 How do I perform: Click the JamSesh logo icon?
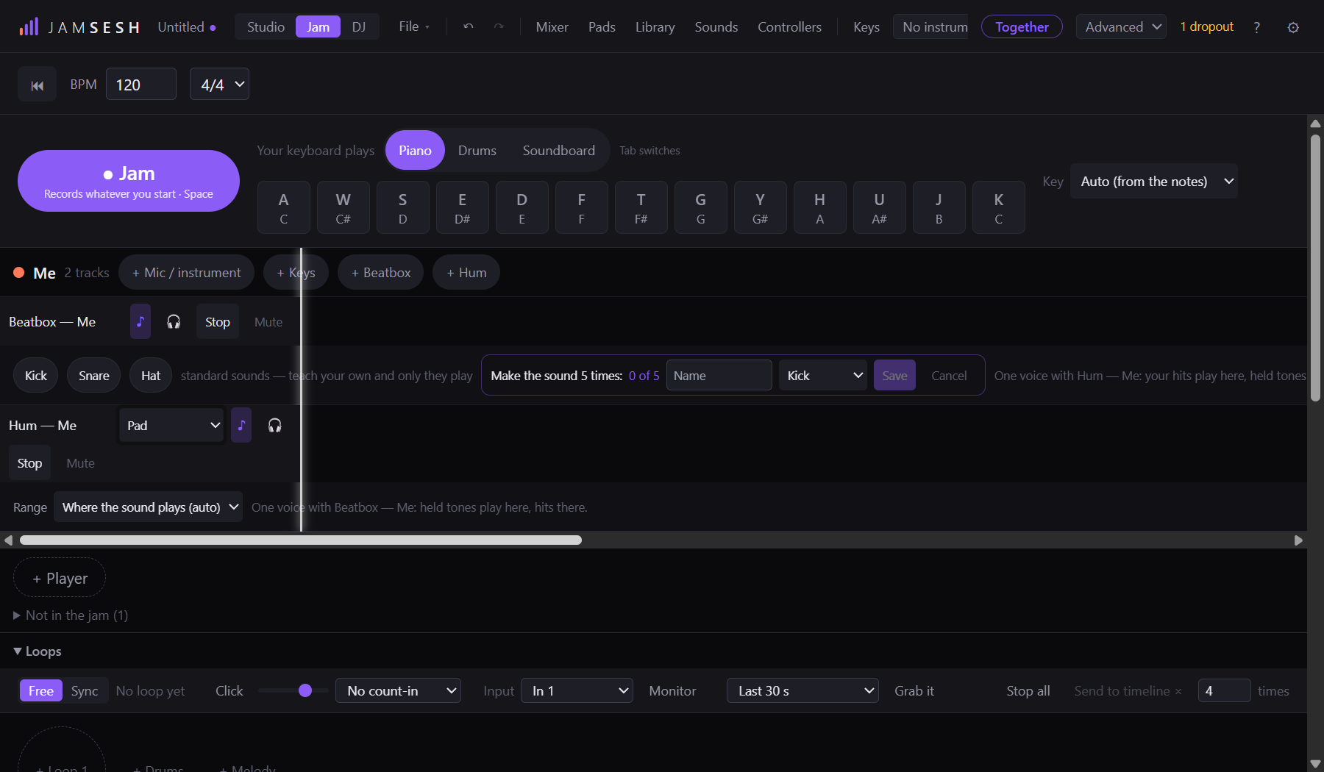tap(29, 27)
